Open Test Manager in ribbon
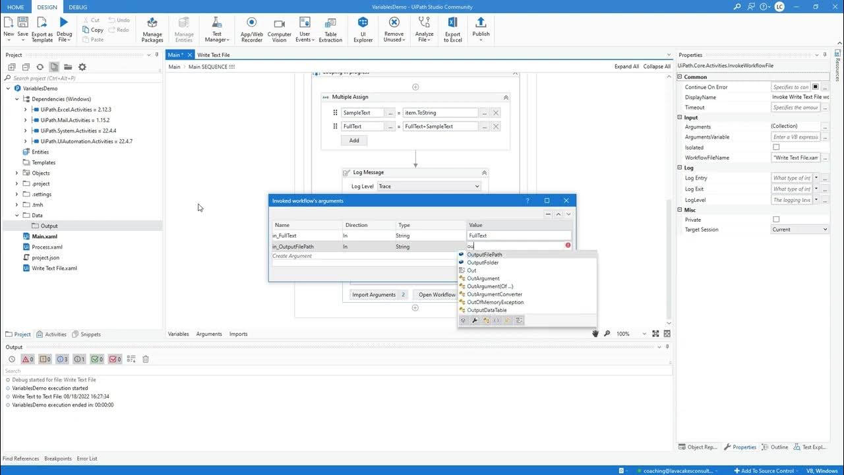 pyautogui.click(x=217, y=30)
